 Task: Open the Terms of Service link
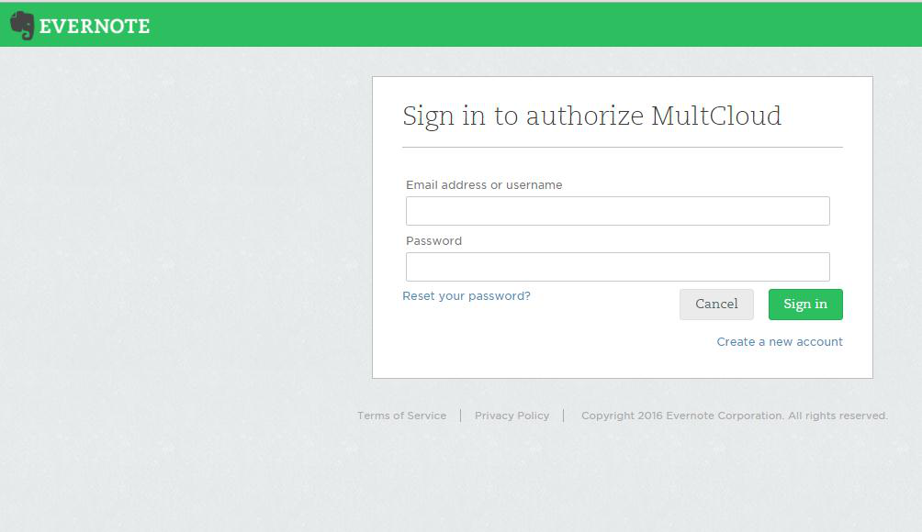coord(401,416)
